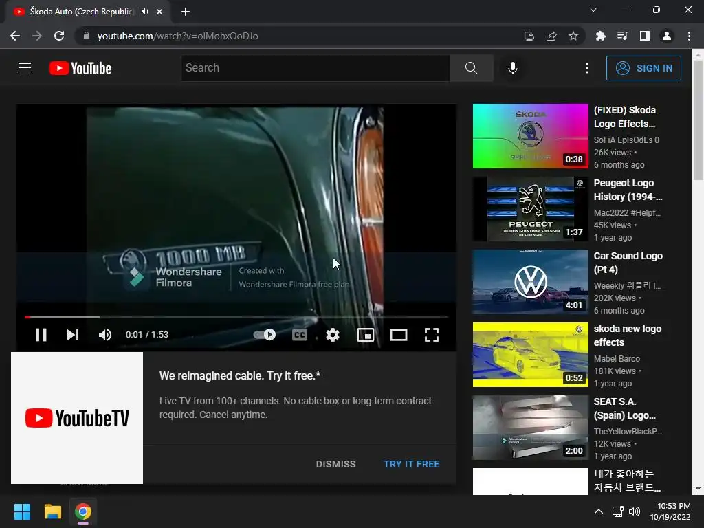Seek on the video progress bar
The width and height of the screenshot is (704, 528).
(236, 317)
